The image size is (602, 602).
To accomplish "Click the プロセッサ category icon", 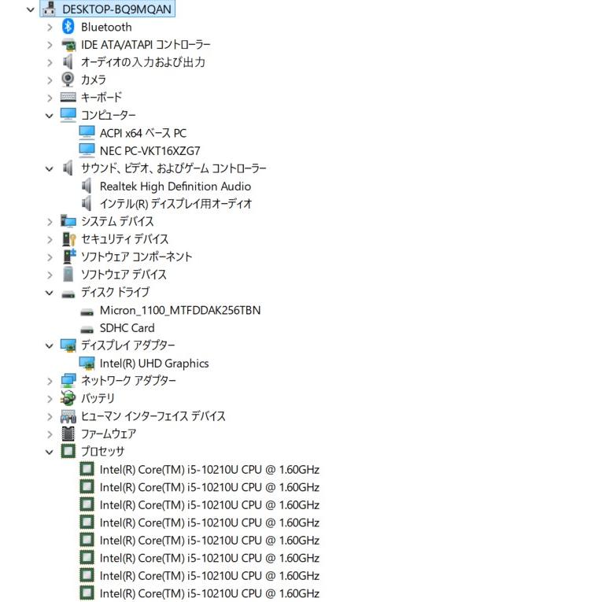I will coord(68,451).
